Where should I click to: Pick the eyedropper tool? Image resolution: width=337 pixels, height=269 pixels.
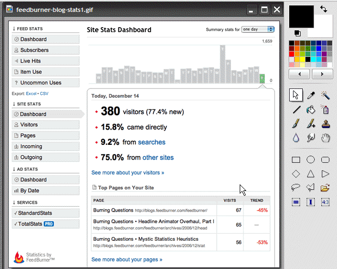coord(311,95)
